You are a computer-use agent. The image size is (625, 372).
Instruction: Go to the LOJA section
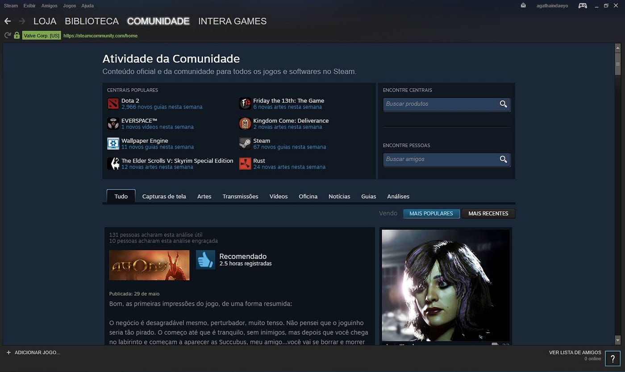(45, 21)
